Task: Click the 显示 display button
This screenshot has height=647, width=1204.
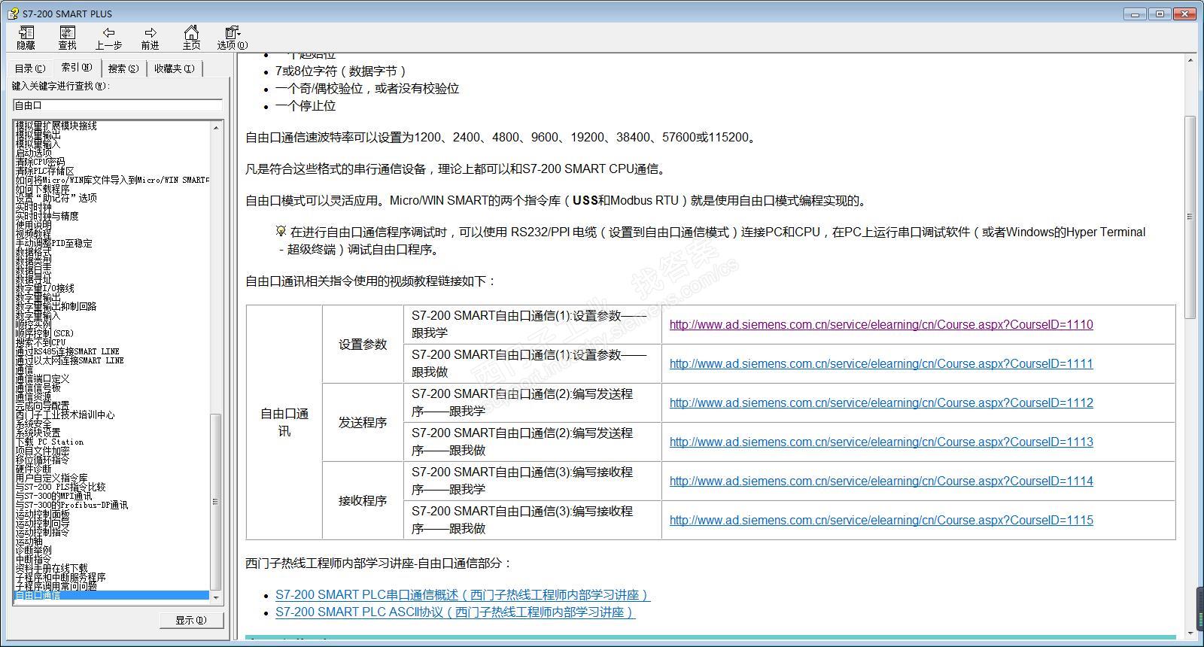Action: [x=191, y=620]
